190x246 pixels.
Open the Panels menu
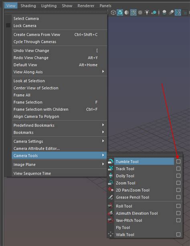pyautogui.click(x=105, y=6)
